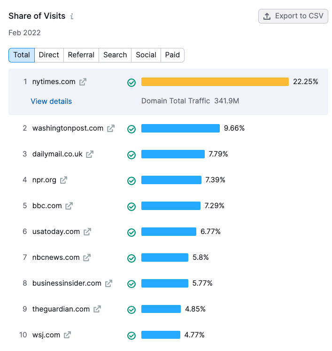Open dailymail.co.uk external link icon
Image resolution: width=332 pixels, height=351 pixels.
pyautogui.click(x=90, y=154)
